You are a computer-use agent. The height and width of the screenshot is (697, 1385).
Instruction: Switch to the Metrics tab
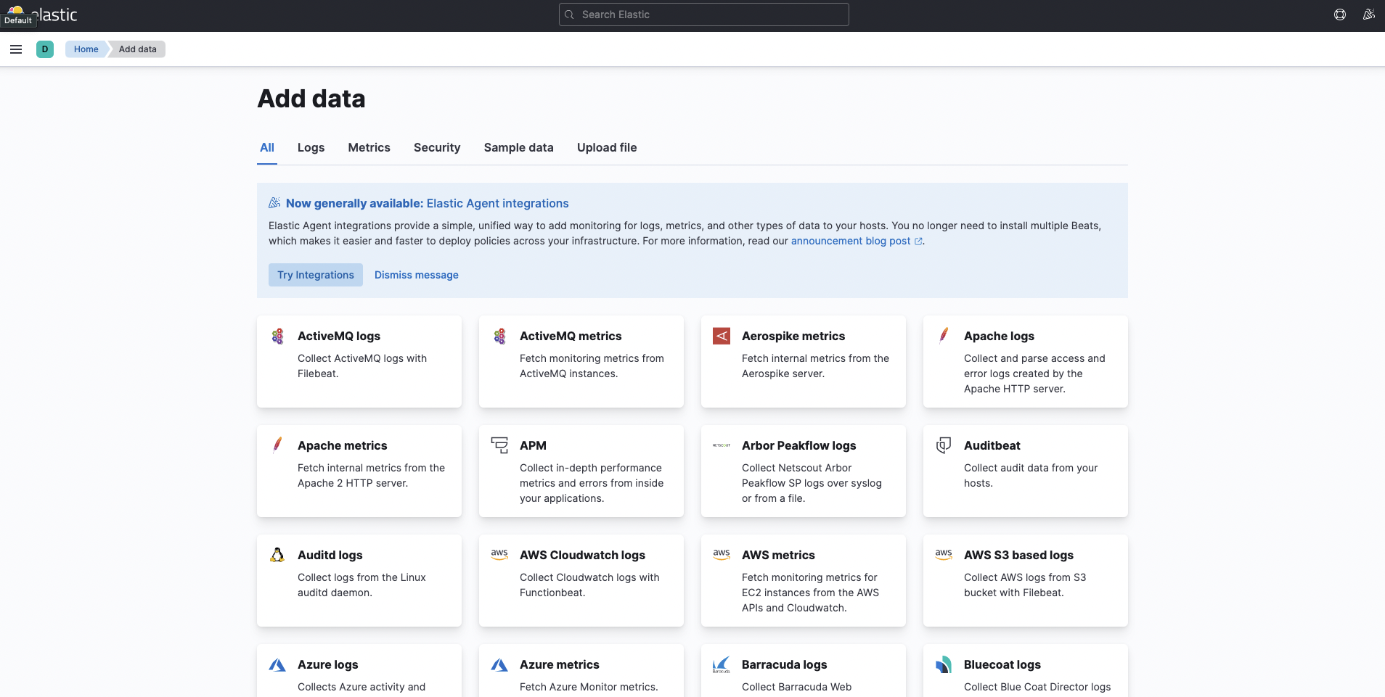pos(369,148)
